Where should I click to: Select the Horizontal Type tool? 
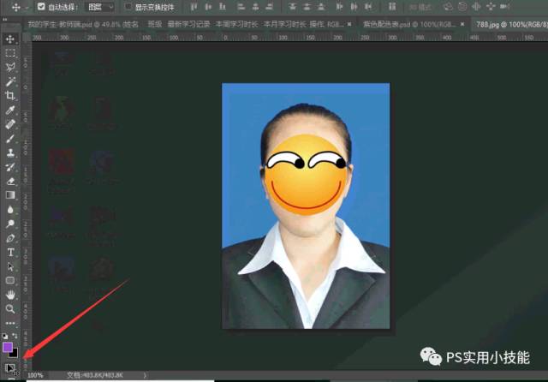9,253
